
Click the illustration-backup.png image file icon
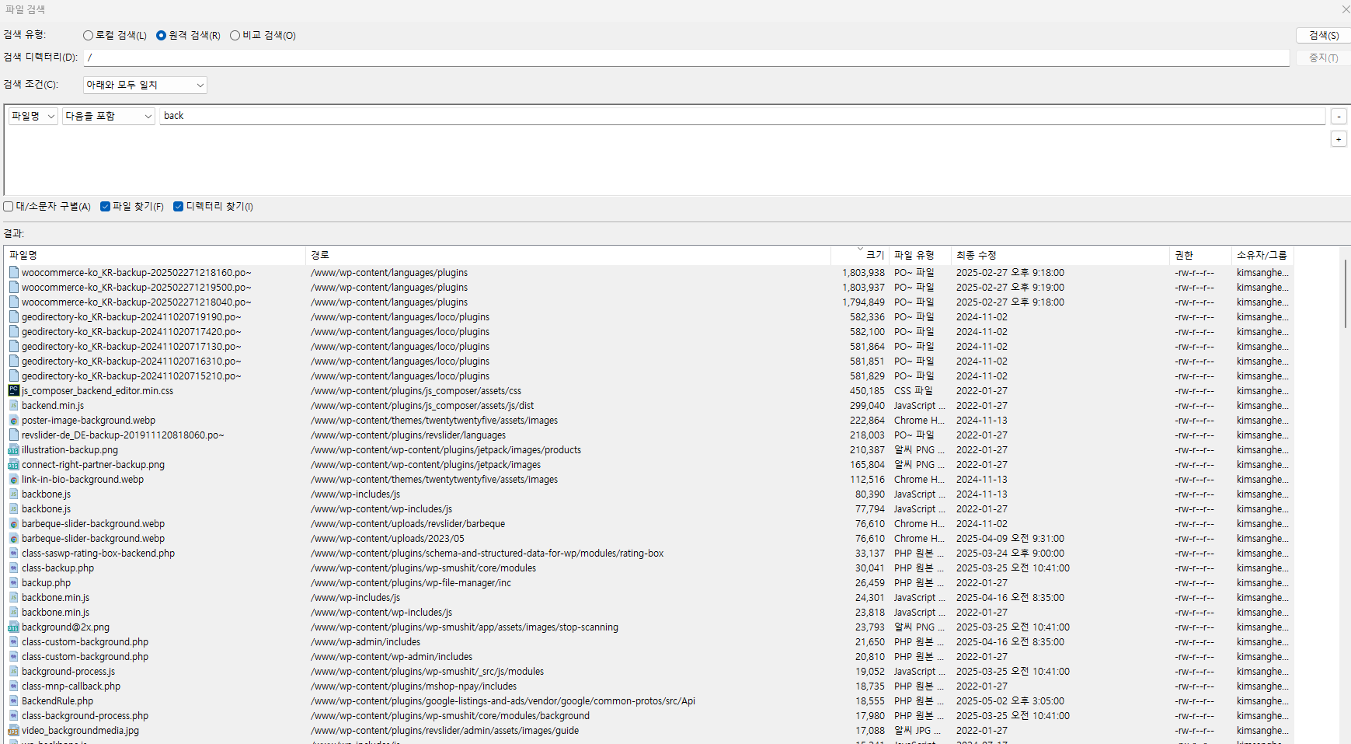tap(13, 450)
